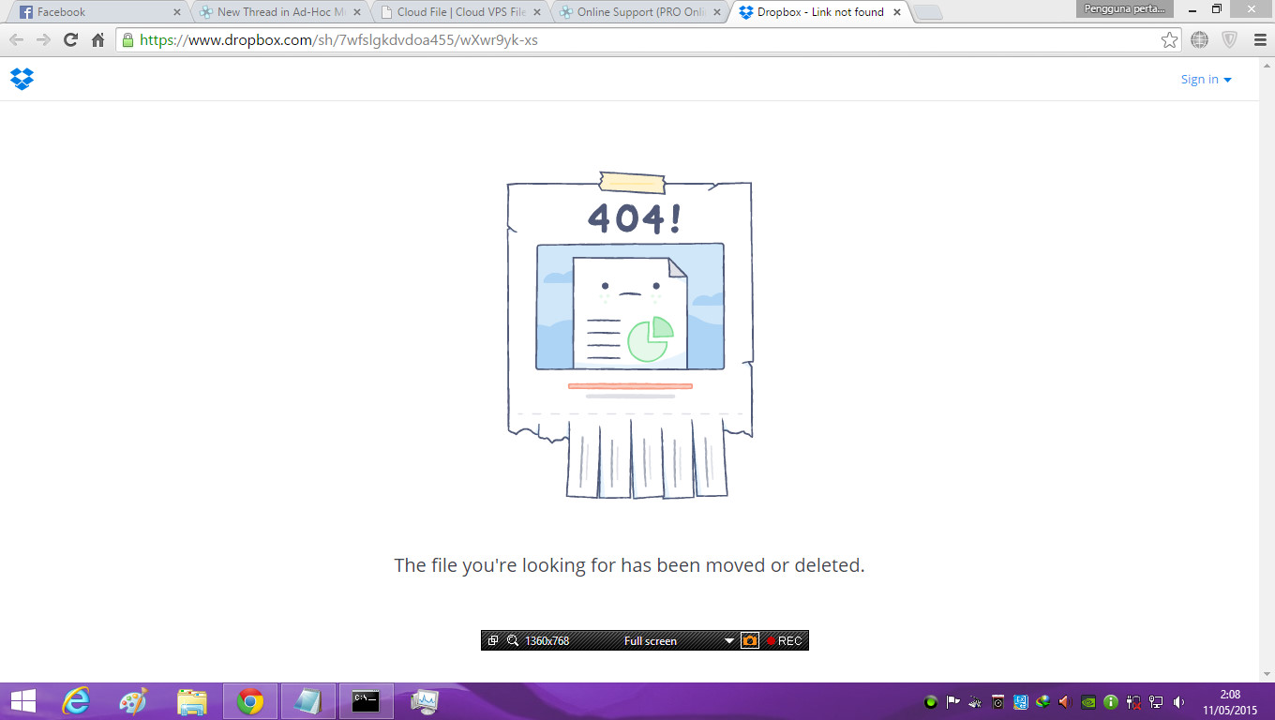Go to the browser home page icon
This screenshot has width=1275, height=720.
point(97,40)
